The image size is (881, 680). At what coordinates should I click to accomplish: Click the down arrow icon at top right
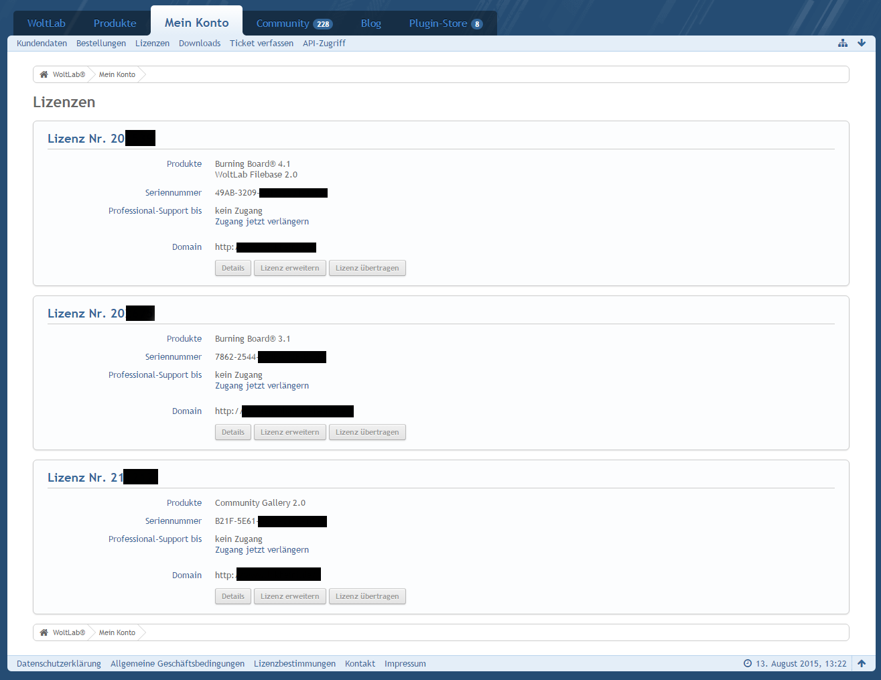(862, 43)
